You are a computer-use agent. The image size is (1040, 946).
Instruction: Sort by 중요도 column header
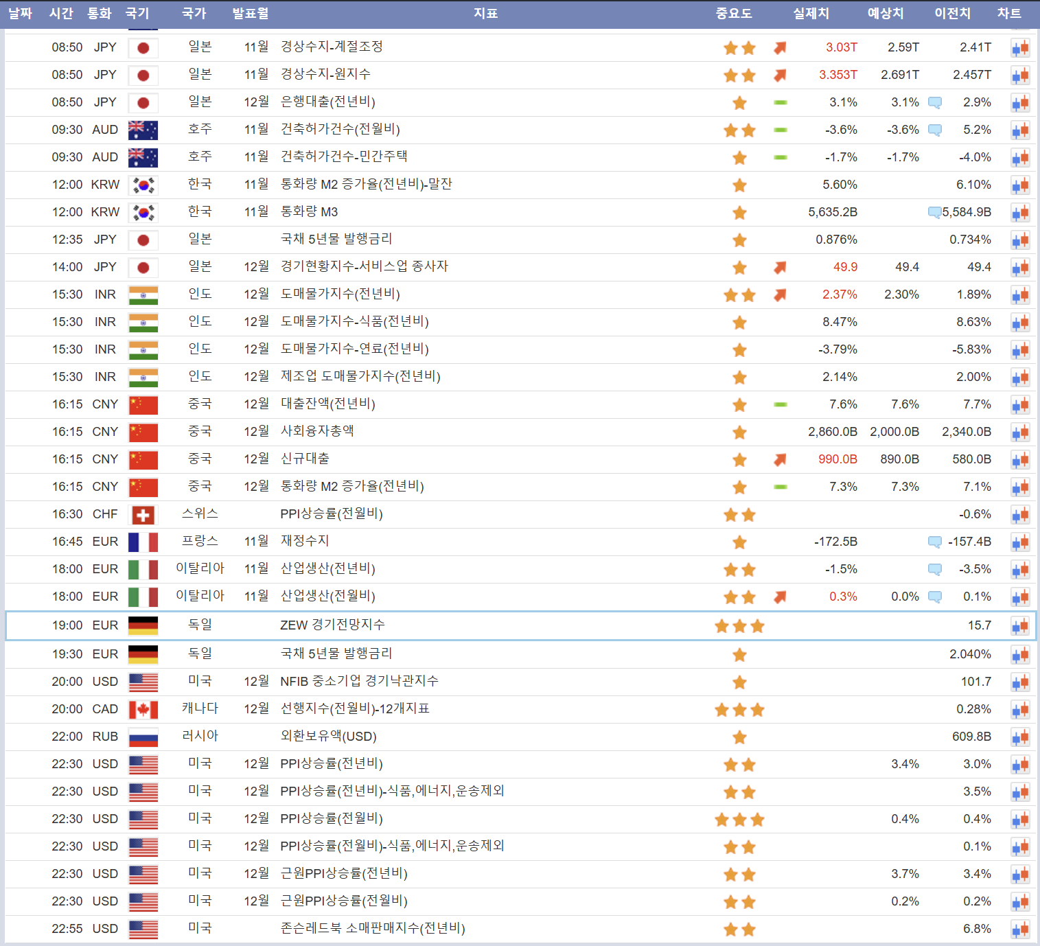[x=733, y=14]
